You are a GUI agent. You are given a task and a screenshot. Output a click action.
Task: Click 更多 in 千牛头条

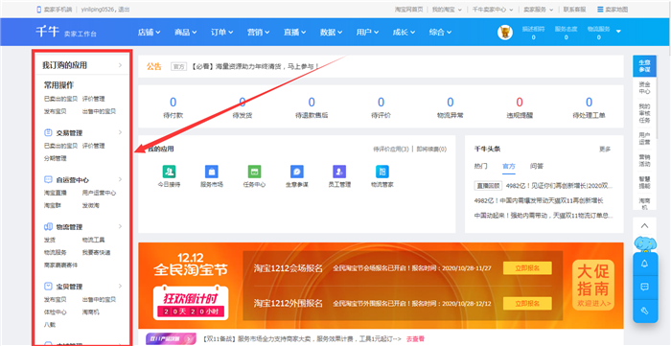tap(605, 150)
